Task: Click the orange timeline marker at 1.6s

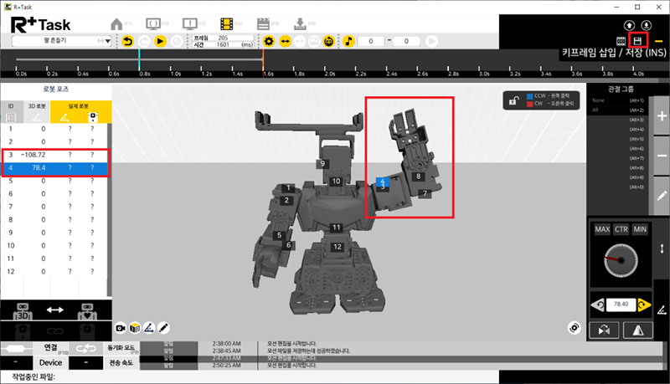Action: pyautogui.click(x=263, y=61)
